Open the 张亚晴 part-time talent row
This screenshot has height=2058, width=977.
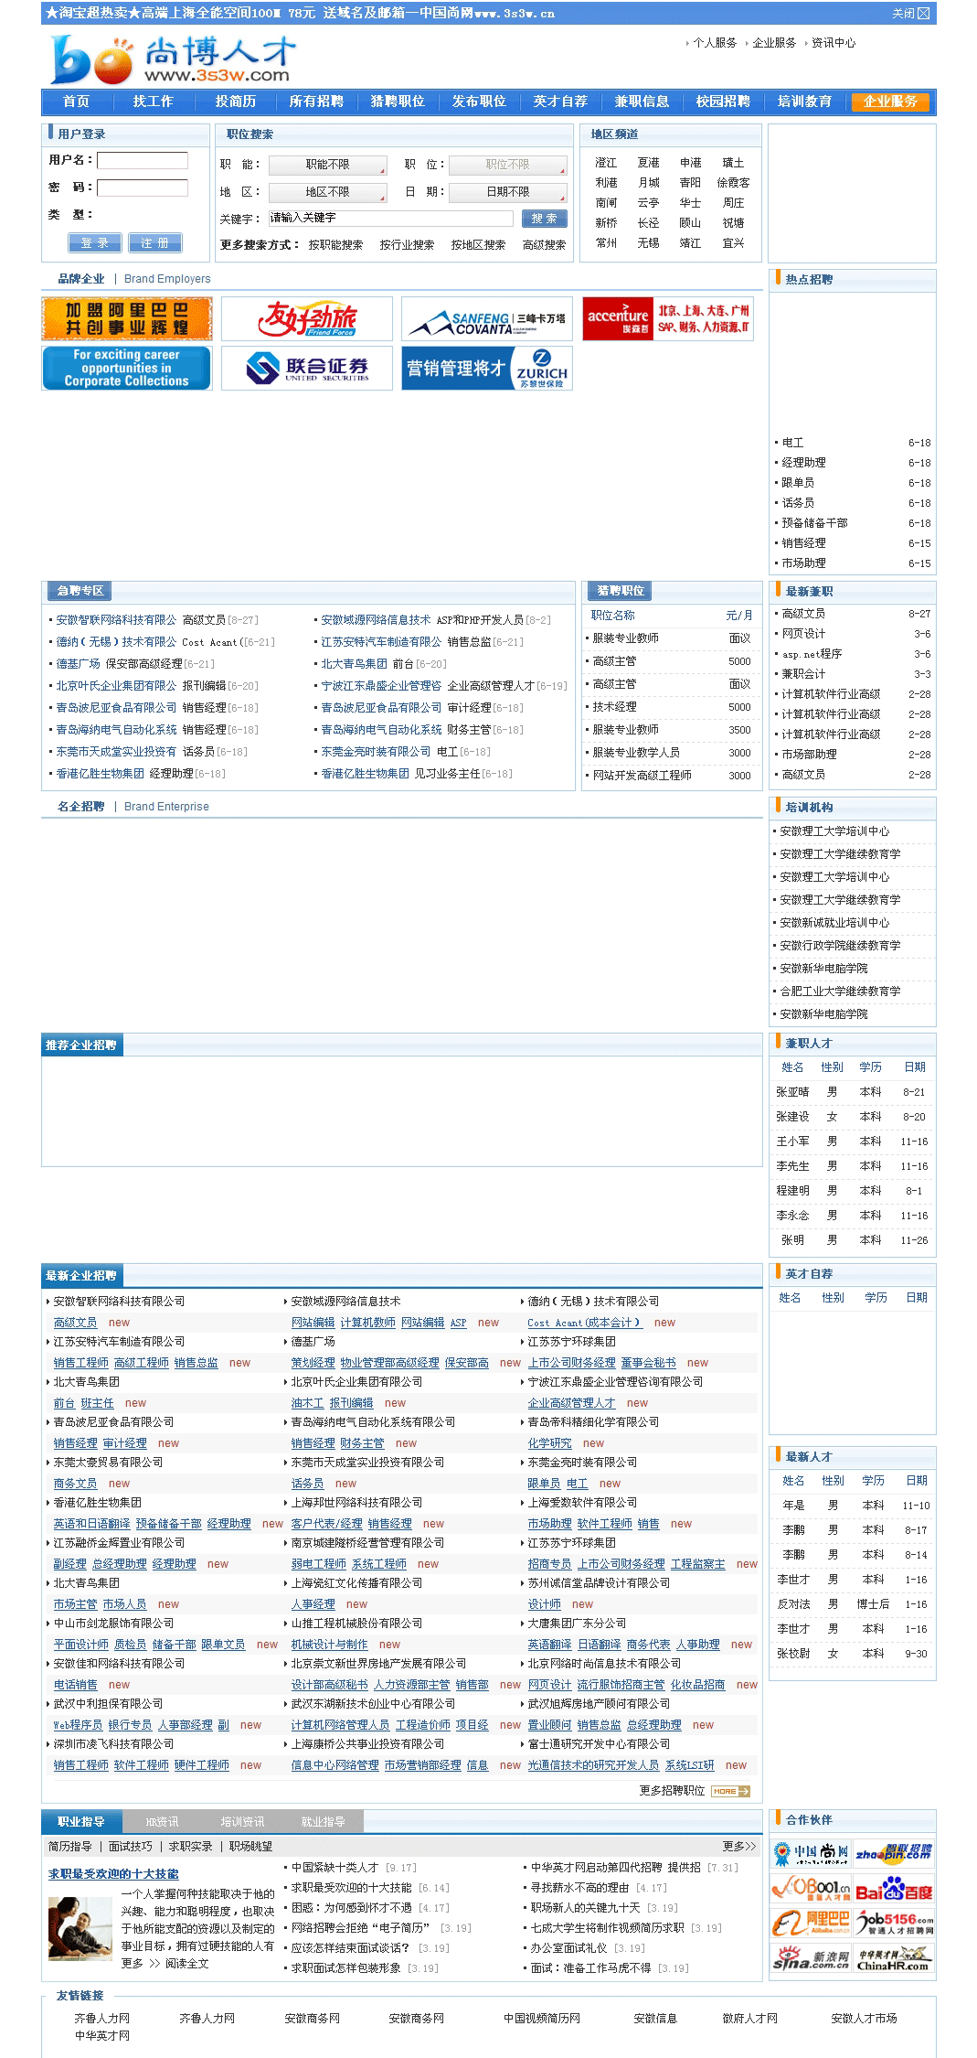[852, 1092]
